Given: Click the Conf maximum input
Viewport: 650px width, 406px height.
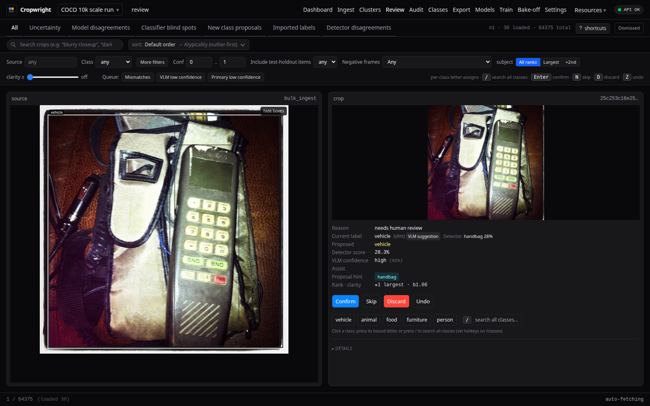Looking at the screenshot, I should (x=233, y=62).
